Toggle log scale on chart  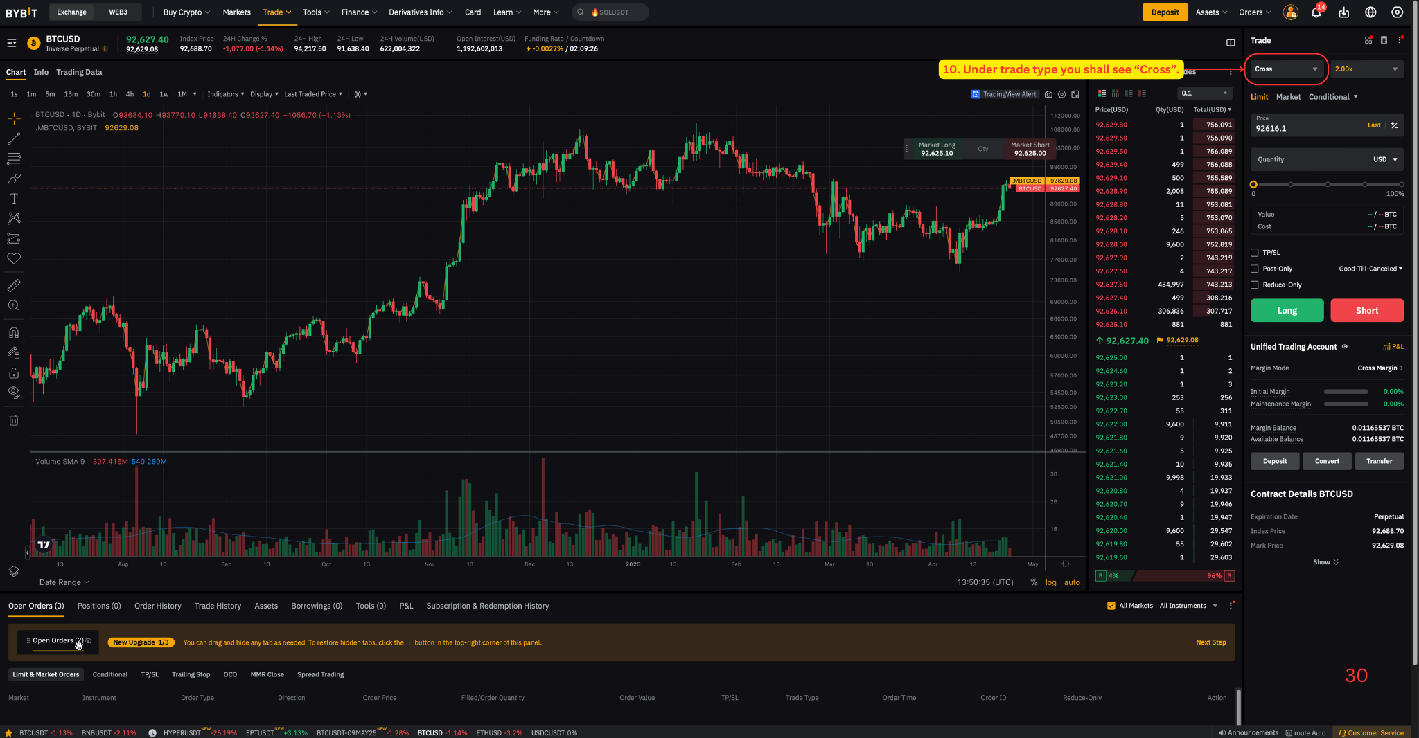click(x=1051, y=582)
